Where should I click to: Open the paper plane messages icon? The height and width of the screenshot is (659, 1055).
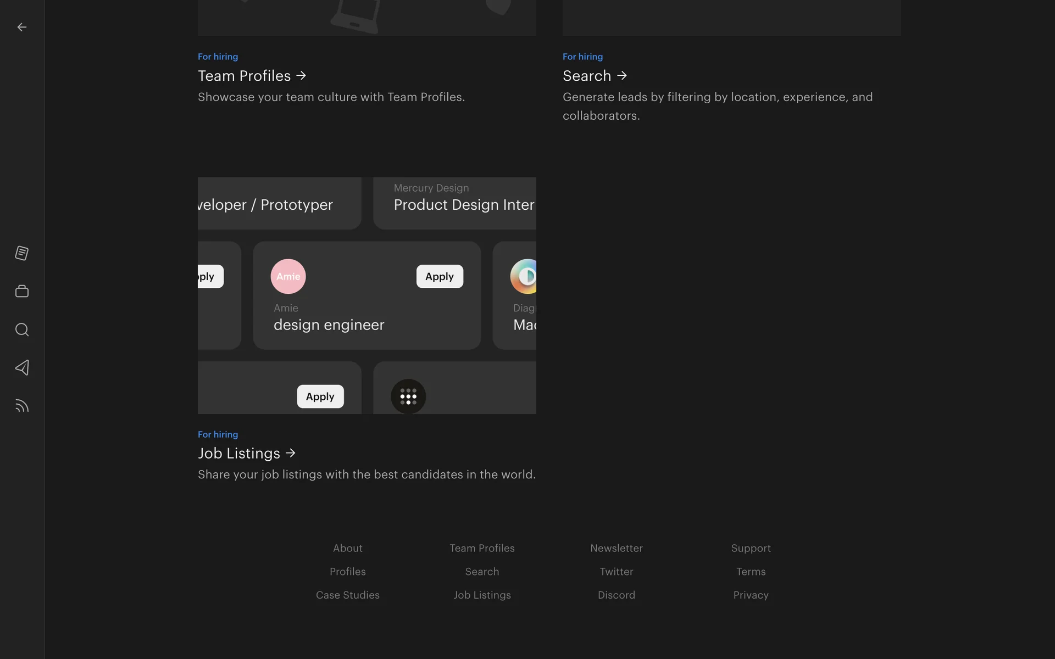point(22,367)
